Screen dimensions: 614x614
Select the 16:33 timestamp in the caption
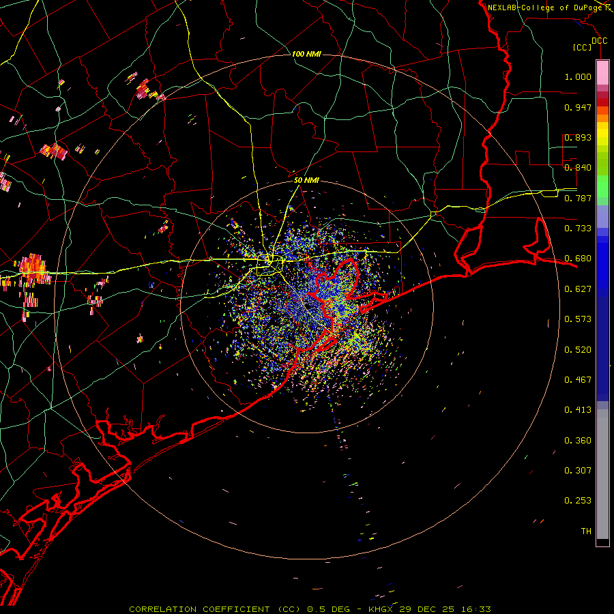coord(475,609)
